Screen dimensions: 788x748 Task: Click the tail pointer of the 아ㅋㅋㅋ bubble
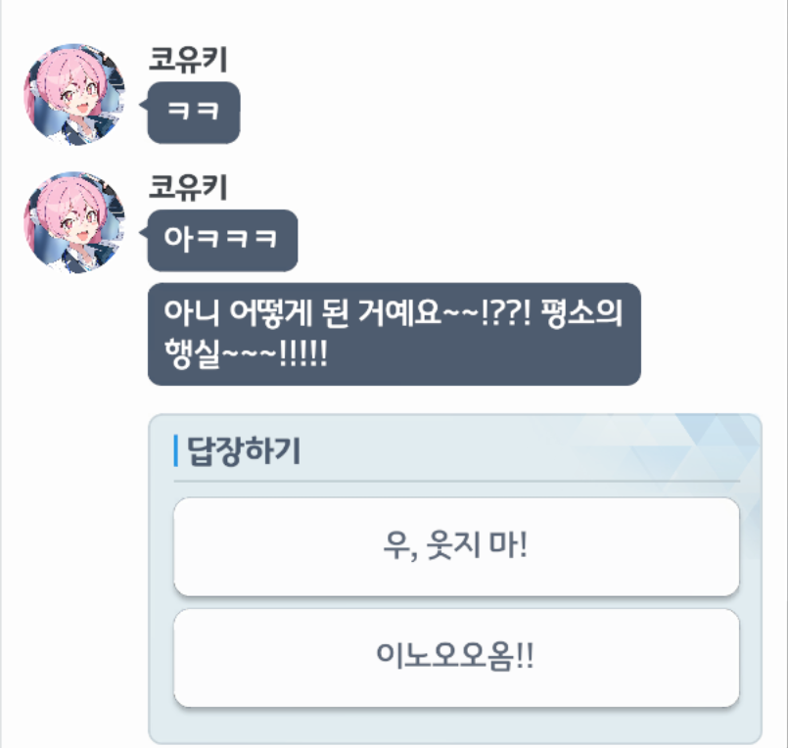click(143, 232)
